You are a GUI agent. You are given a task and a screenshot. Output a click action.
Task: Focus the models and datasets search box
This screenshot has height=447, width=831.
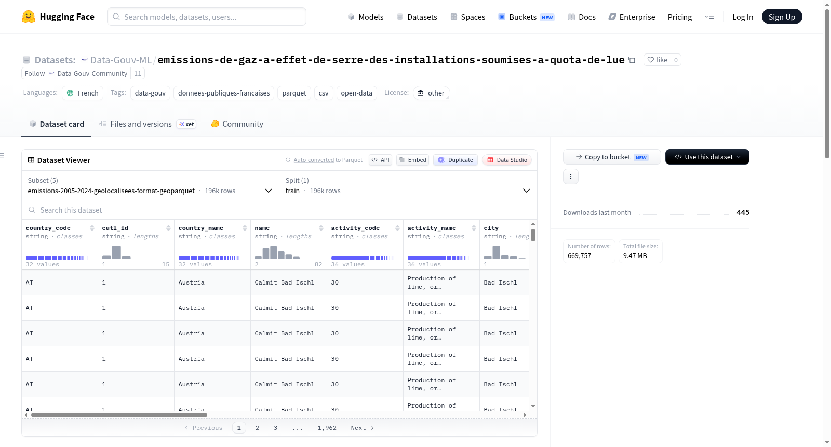tap(207, 17)
